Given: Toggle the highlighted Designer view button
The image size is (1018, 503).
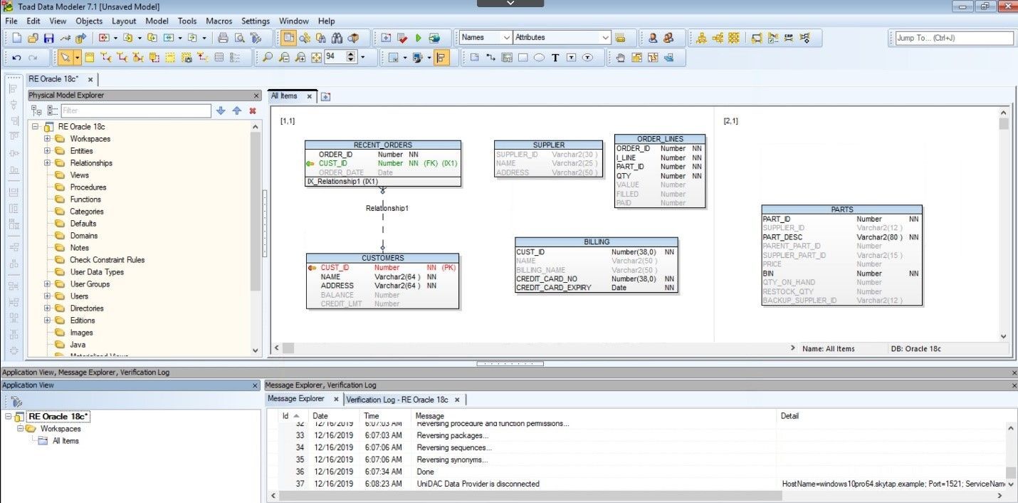Looking at the screenshot, I should (x=288, y=38).
